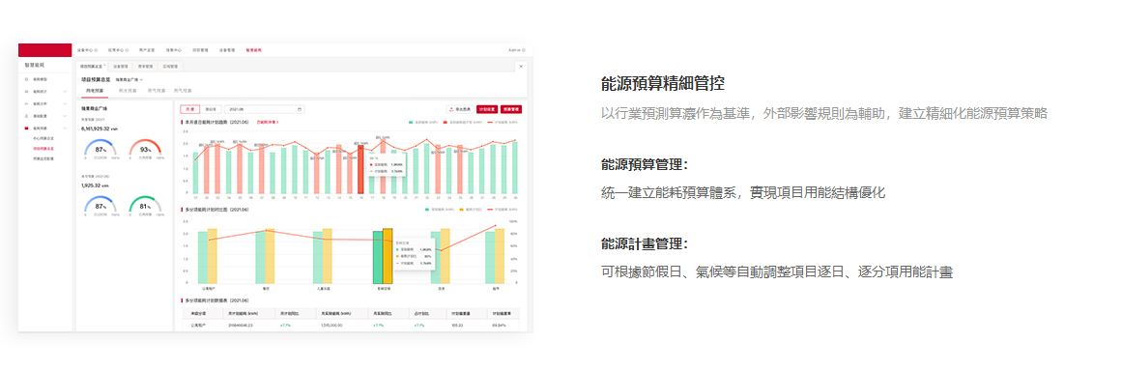Open the red highlighted top navigation item
Screen dimensions: 1122x371
tap(254, 51)
